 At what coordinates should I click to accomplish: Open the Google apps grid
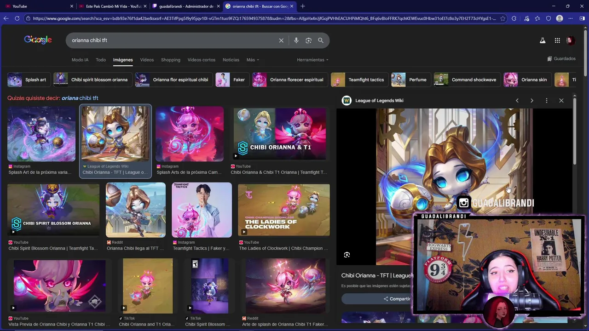557,40
